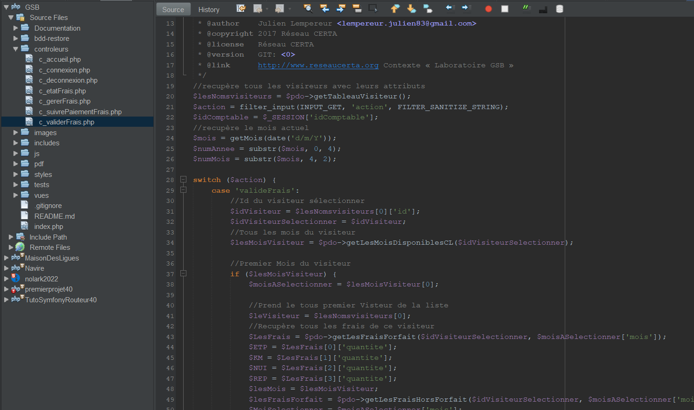Collapse the GSB project node
Viewport: 694px width, 410px height.
click(6, 7)
